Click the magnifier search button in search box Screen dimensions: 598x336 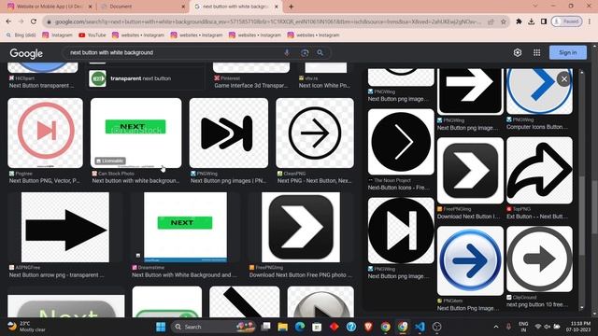point(320,52)
